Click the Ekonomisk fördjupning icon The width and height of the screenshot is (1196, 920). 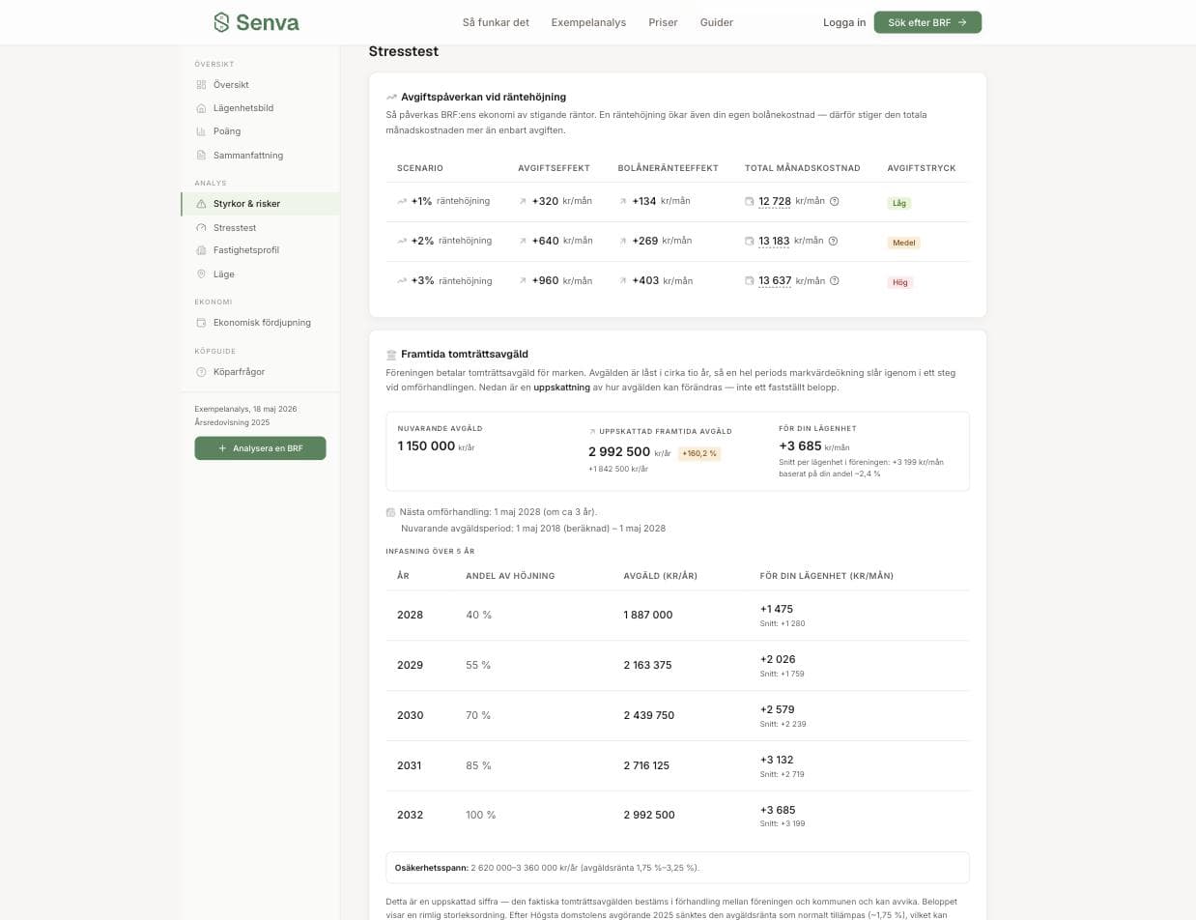pos(201,323)
